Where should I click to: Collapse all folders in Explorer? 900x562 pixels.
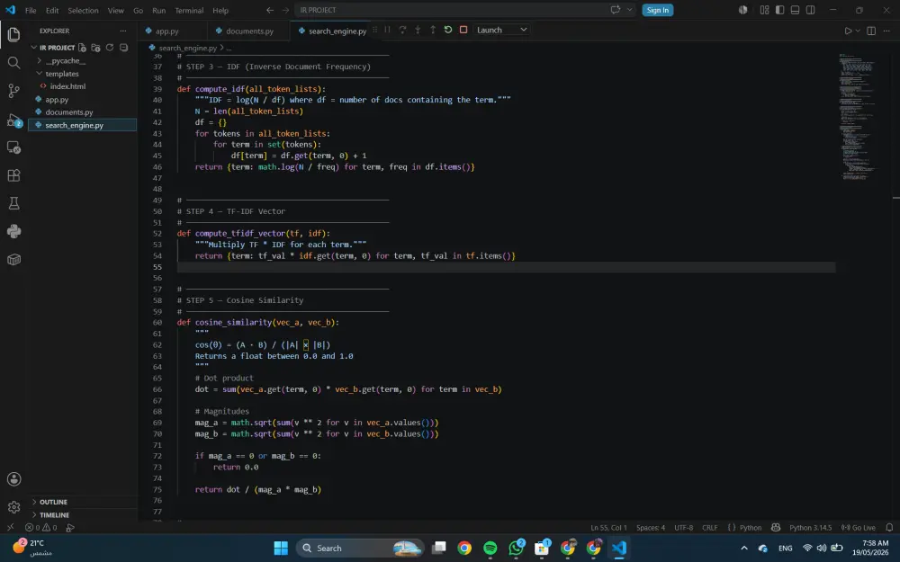point(123,48)
